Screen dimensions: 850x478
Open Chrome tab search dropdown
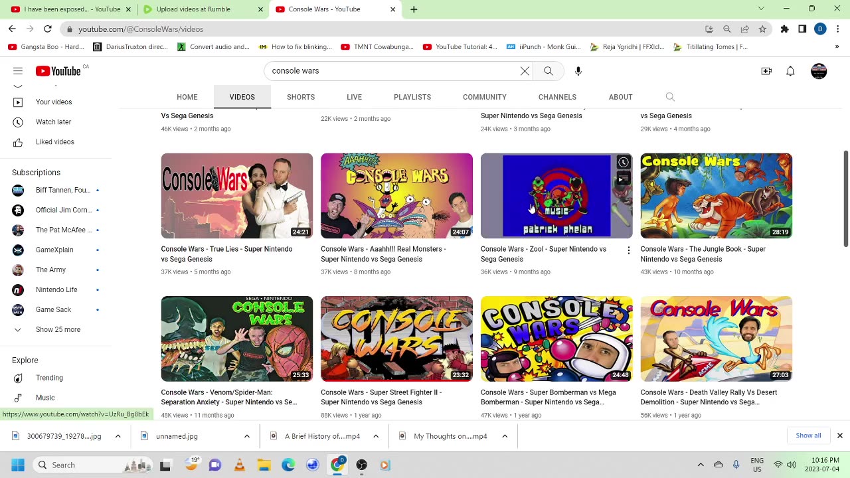[761, 9]
